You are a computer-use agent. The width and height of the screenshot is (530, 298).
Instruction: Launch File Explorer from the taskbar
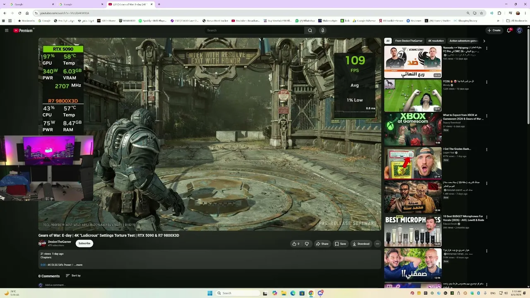coord(284,293)
